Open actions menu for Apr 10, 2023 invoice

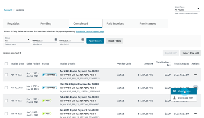click(195, 75)
